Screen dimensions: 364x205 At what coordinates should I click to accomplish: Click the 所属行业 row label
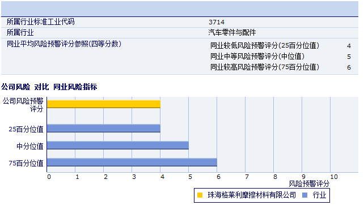(20, 32)
